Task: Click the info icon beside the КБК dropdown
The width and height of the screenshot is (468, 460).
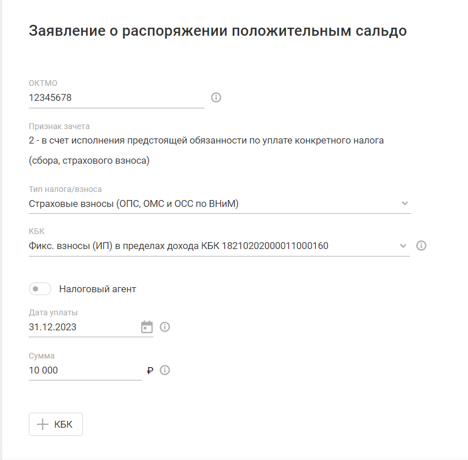Action: point(421,246)
